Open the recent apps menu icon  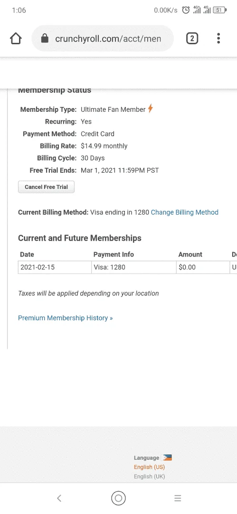pyautogui.click(x=178, y=498)
